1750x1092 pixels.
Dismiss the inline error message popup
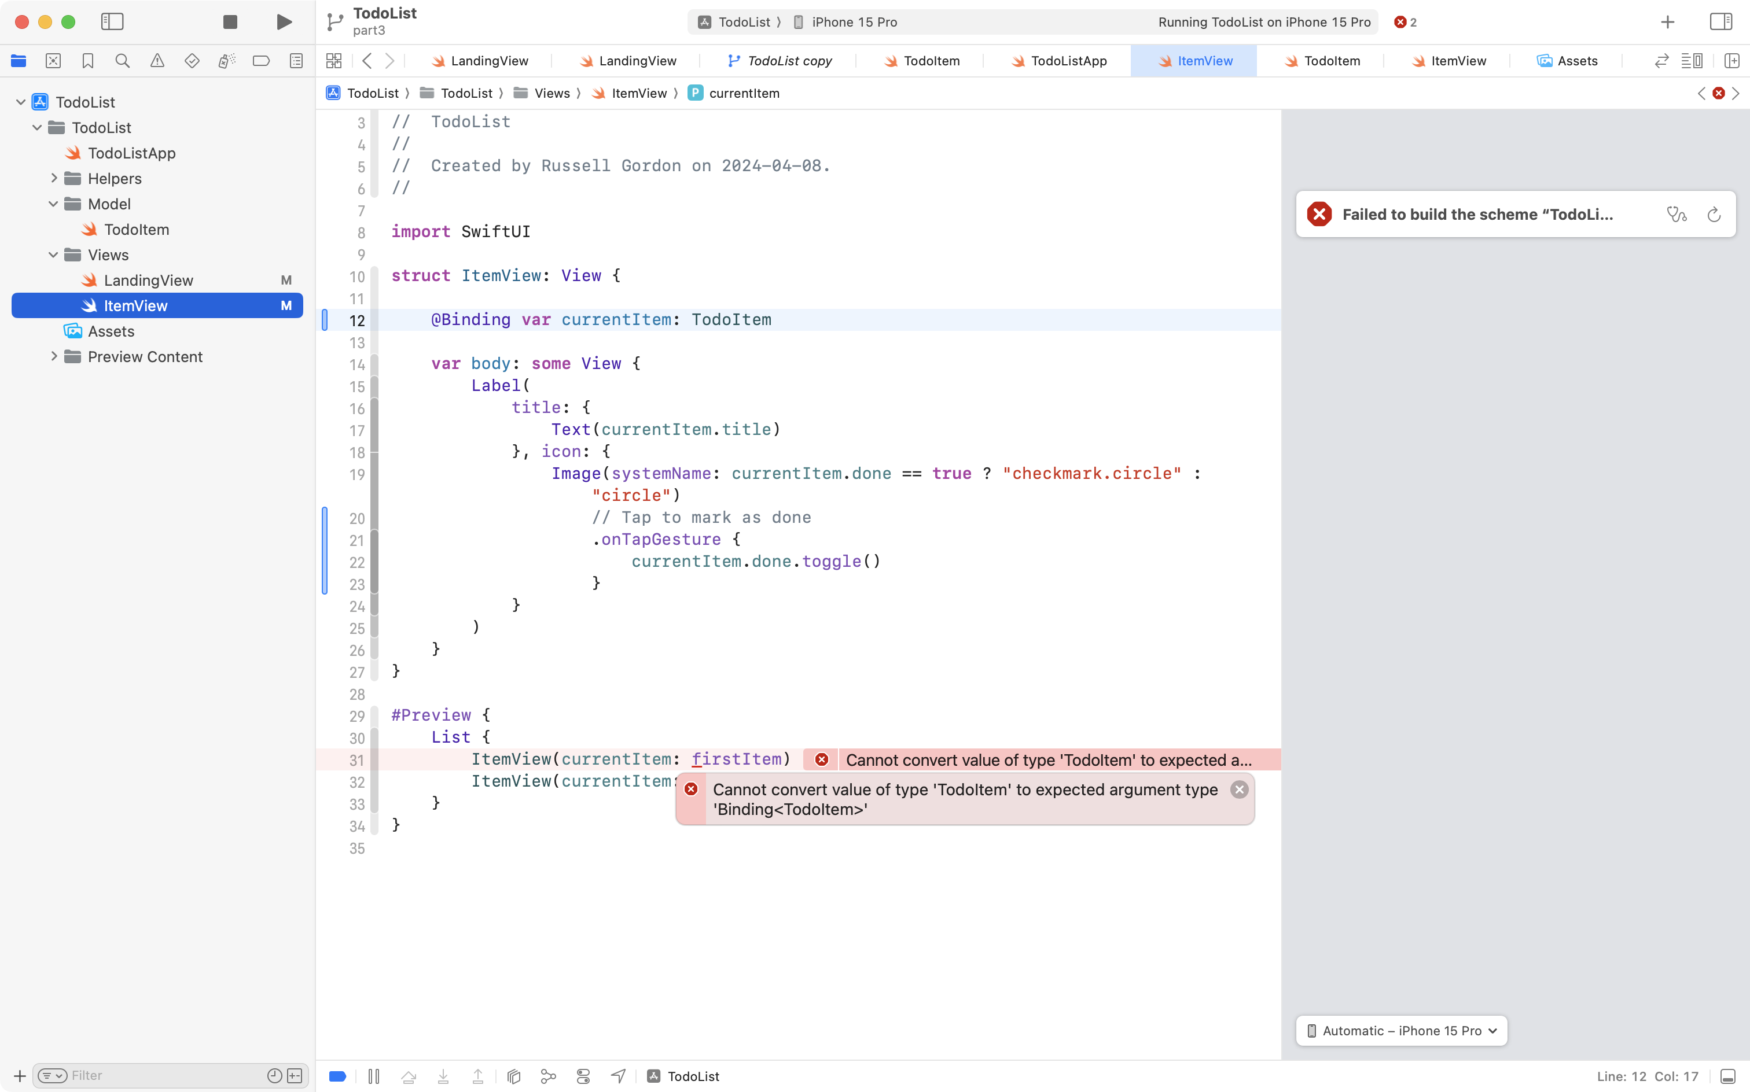point(1239,790)
